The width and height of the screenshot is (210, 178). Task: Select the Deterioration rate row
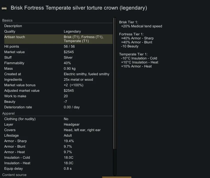coord(58,107)
